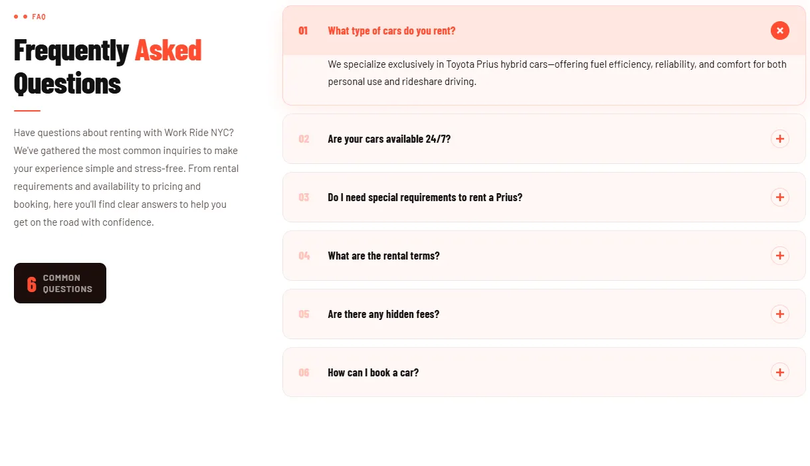This screenshot has width=810, height=466.
Task: Click the 01 number label
Action: tap(303, 31)
